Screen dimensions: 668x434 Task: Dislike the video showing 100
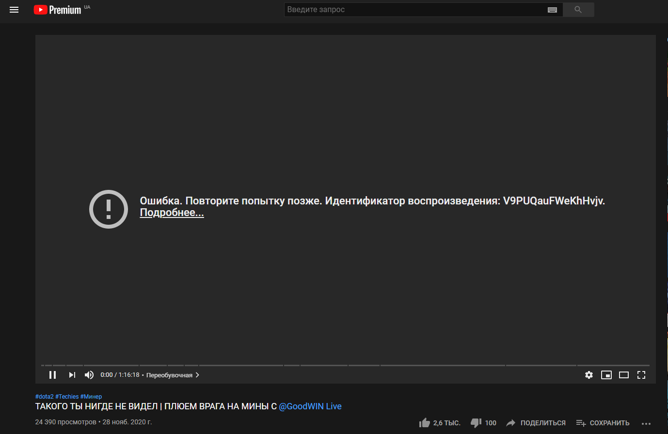pos(483,423)
